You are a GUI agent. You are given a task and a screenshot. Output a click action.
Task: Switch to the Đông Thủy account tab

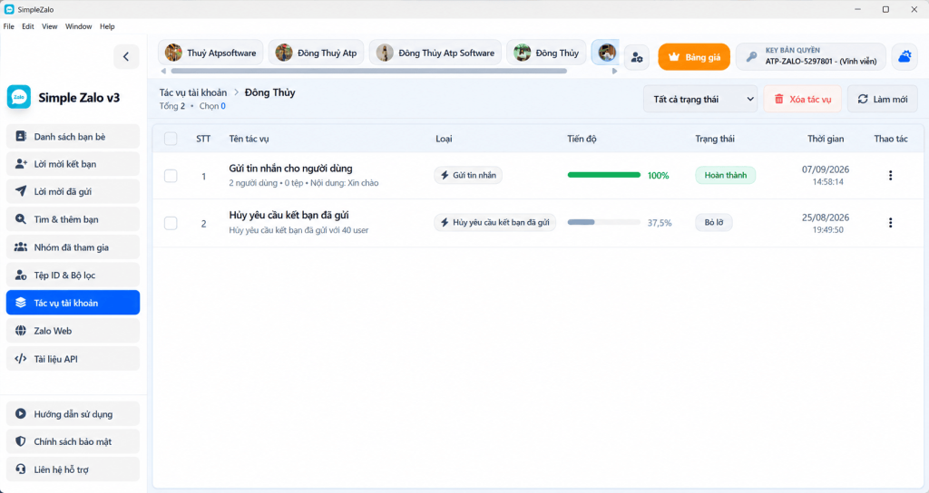546,53
